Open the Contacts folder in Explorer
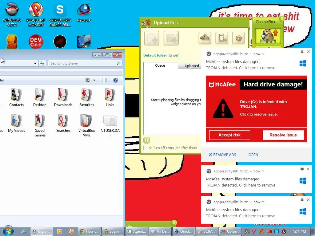 (x=16, y=97)
